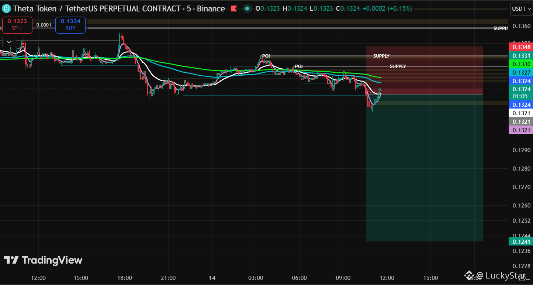Click 0.1228 on the price axis

pyautogui.click(x=522, y=266)
